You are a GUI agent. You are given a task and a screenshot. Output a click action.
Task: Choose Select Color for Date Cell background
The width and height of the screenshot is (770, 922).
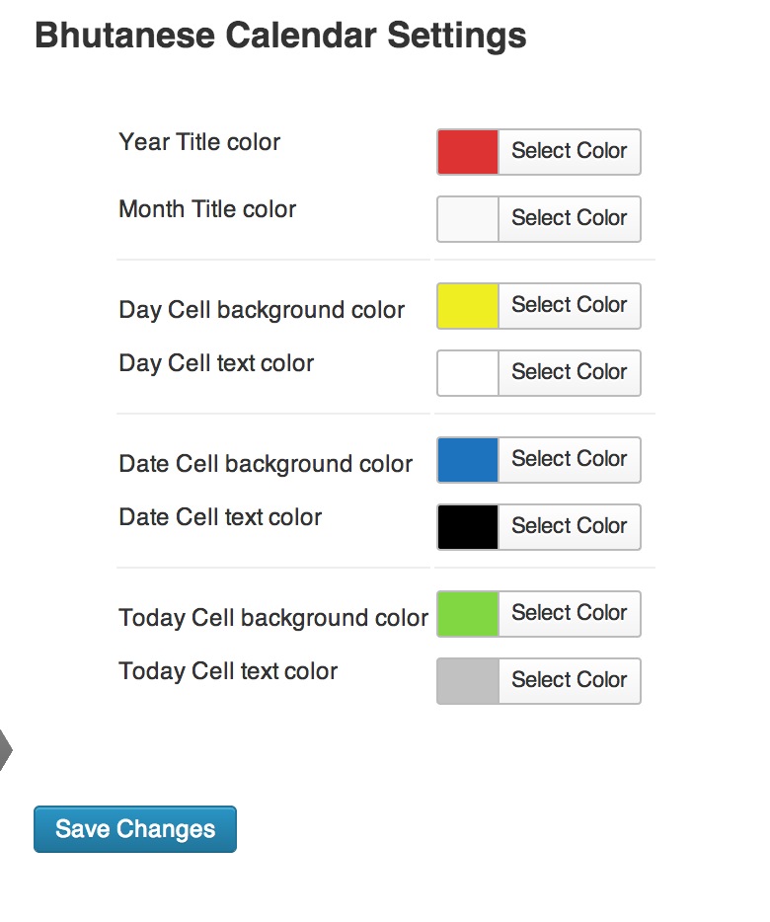point(570,460)
